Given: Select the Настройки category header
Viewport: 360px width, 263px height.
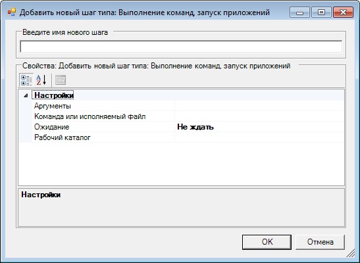Looking at the screenshot, I should tap(54, 95).
